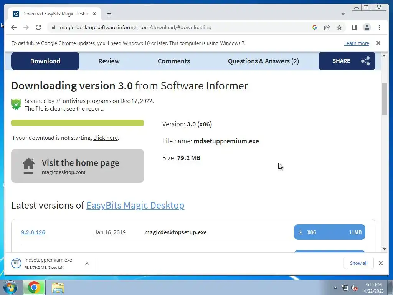Click the 'click here' download link
This screenshot has height=295, width=393.
pyautogui.click(x=106, y=138)
